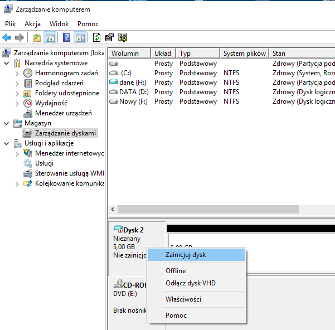Select the Nowy (F:) volume row
This screenshot has height=330, width=335.
pyautogui.click(x=221, y=101)
